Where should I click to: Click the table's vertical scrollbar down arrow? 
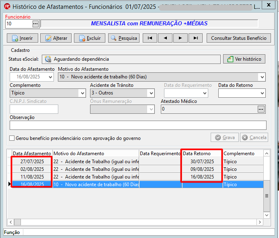pos(267,215)
